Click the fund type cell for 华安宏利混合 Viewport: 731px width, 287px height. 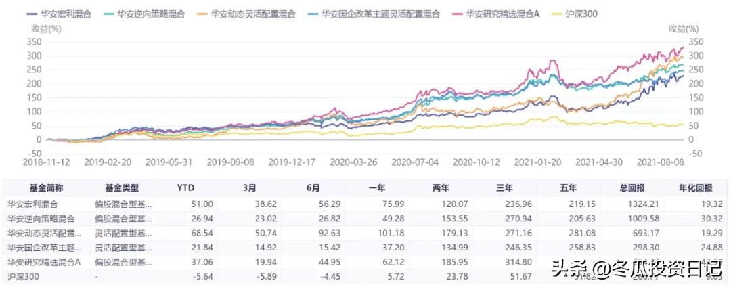point(123,204)
